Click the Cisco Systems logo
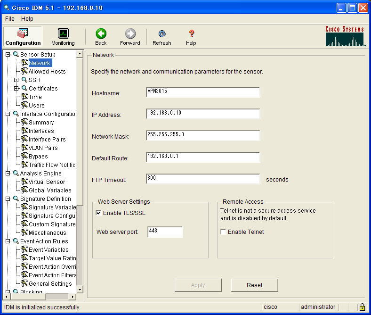Screen dimensions: 371x315 pos(345,36)
